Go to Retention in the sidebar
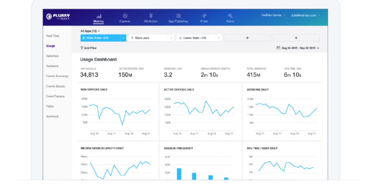The width and height of the screenshot is (367, 193). [52, 56]
